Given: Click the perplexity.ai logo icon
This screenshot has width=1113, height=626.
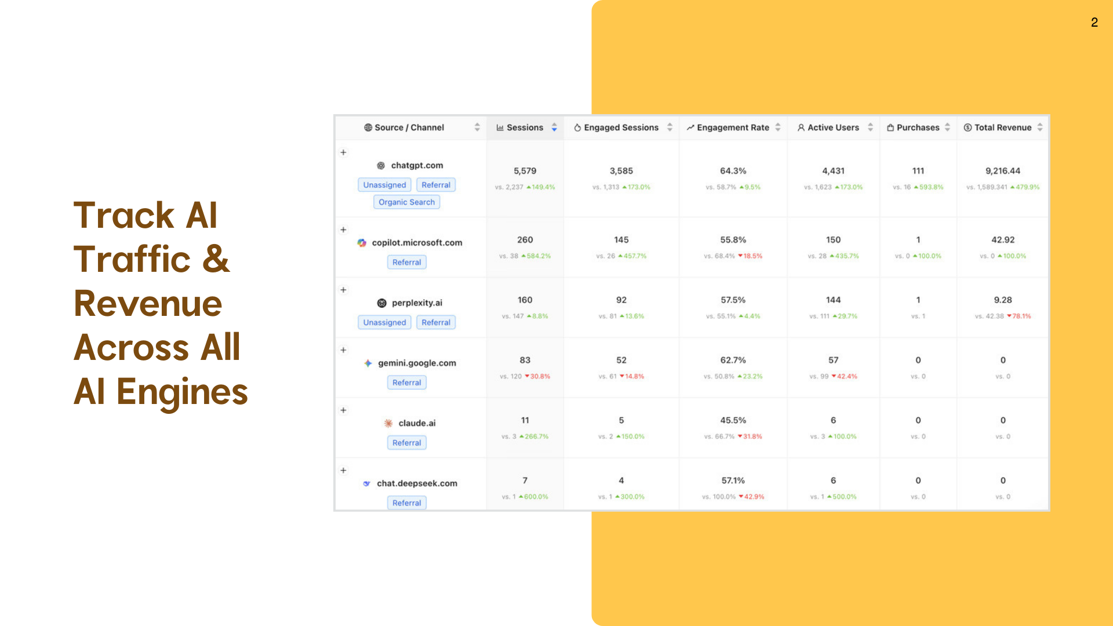Looking at the screenshot, I should tap(381, 303).
